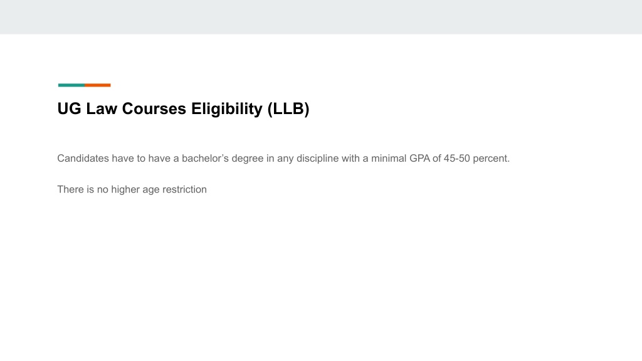The height and width of the screenshot is (361, 642).
Task: Click the word 'Candidates' in the body text
Action: click(83, 159)
